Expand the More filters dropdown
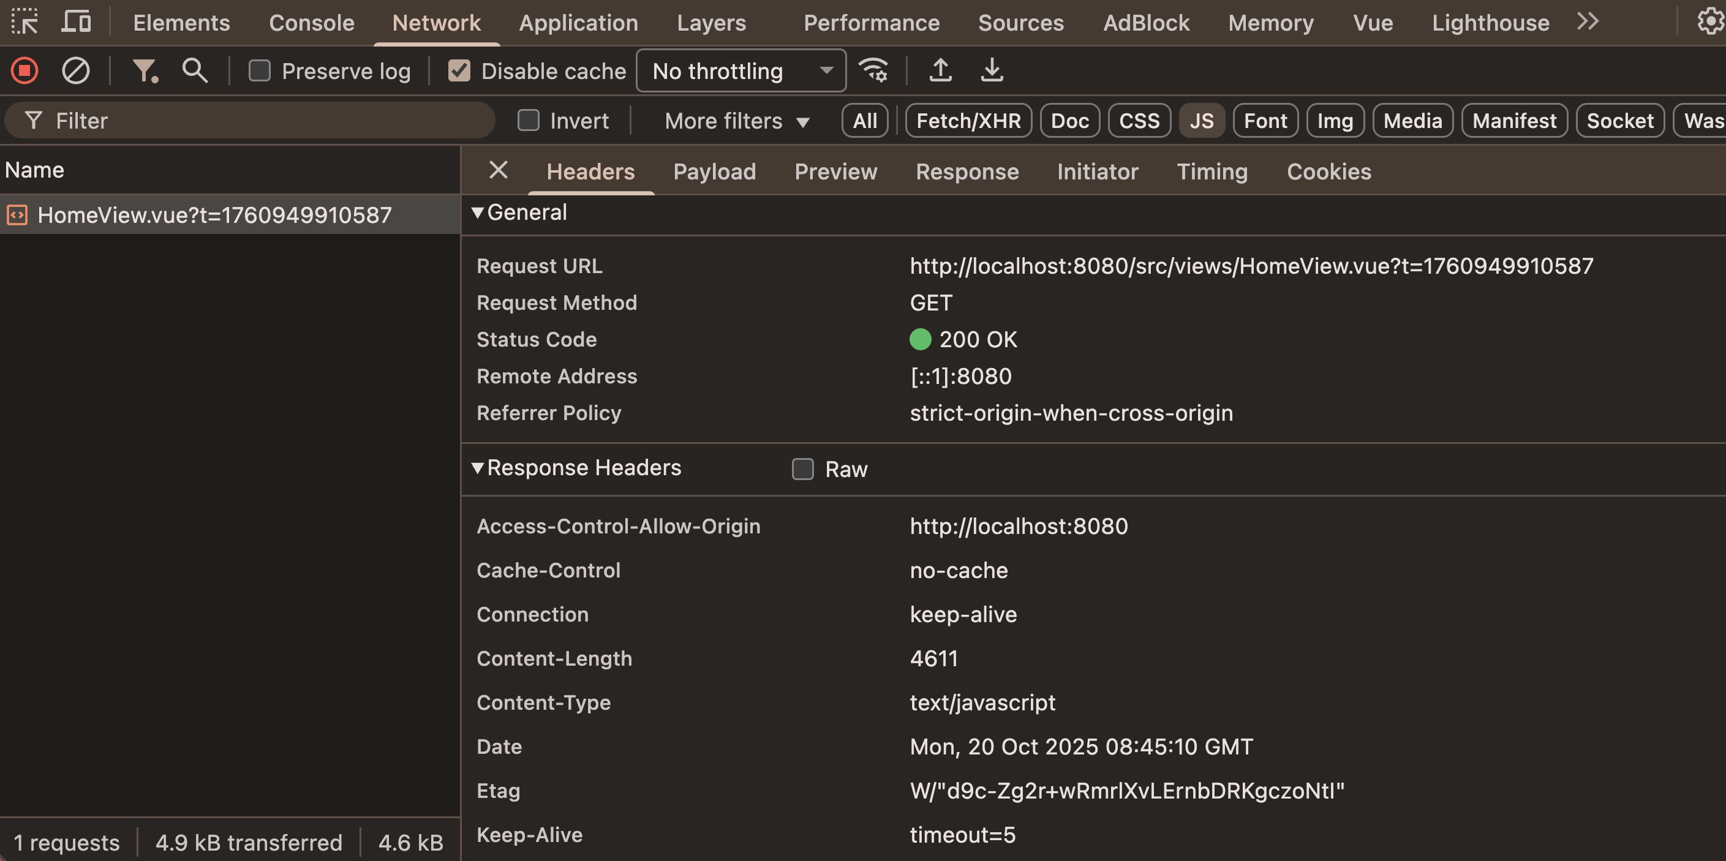Viewport: 1726px width, 861px height. tap(736, 121)
